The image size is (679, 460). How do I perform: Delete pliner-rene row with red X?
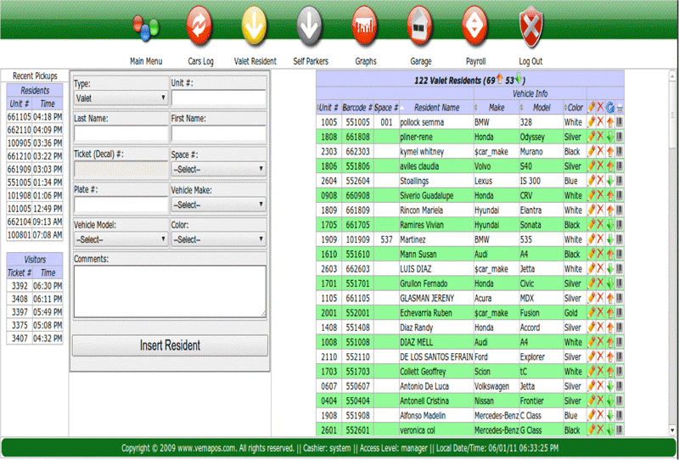[601, 137]
